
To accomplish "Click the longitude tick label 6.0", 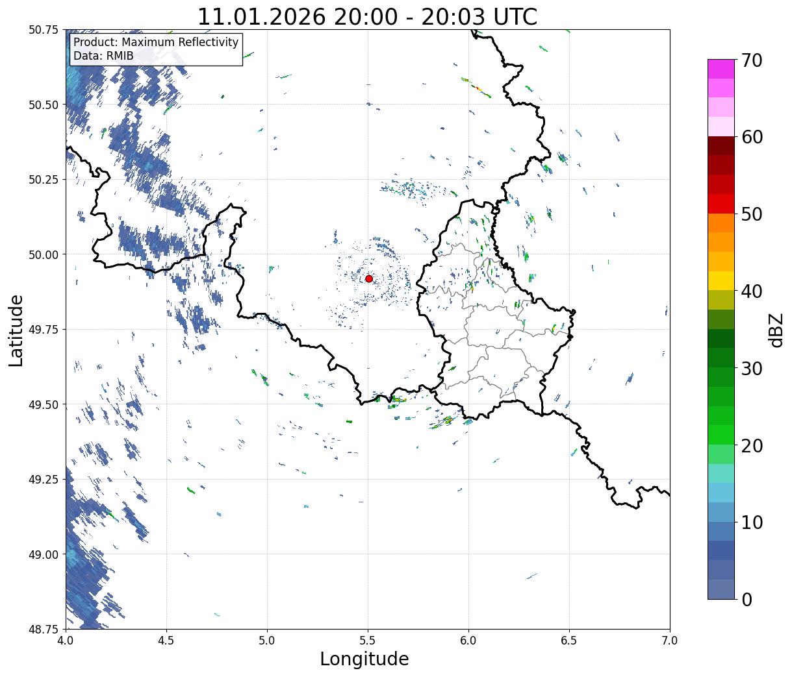I will tap(468, 640).
